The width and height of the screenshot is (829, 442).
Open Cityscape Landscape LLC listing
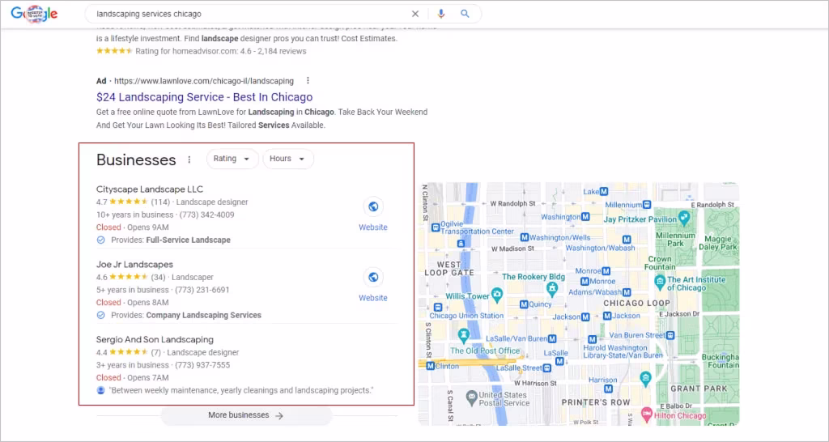point(150,189)
